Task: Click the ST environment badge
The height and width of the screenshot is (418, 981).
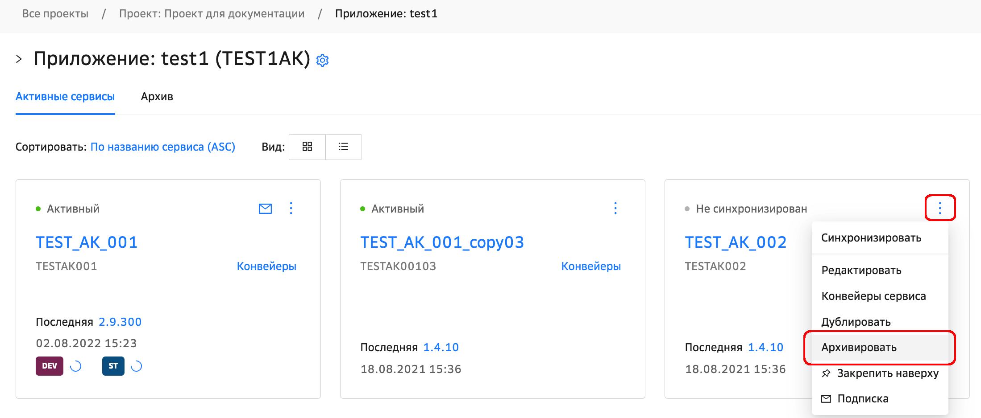Action: coord(113,366)
